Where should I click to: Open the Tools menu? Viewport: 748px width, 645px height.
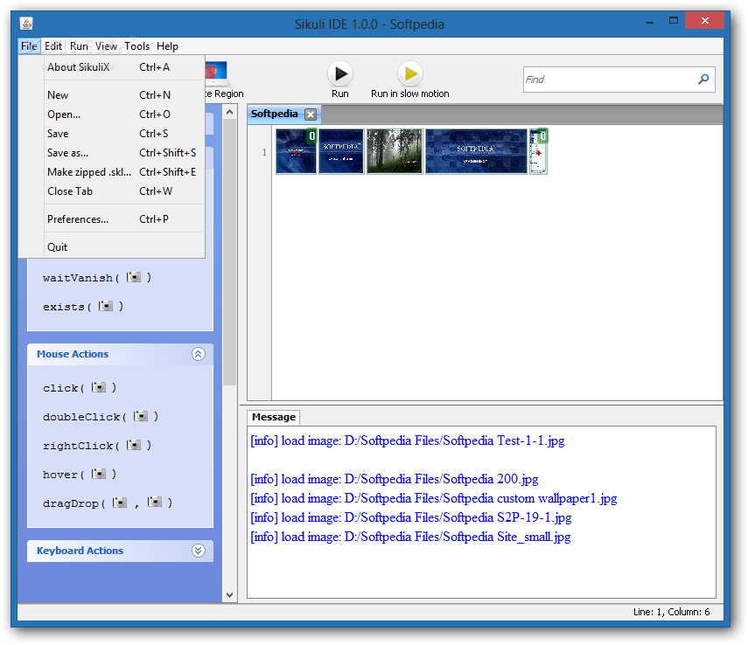coord(136,45)
